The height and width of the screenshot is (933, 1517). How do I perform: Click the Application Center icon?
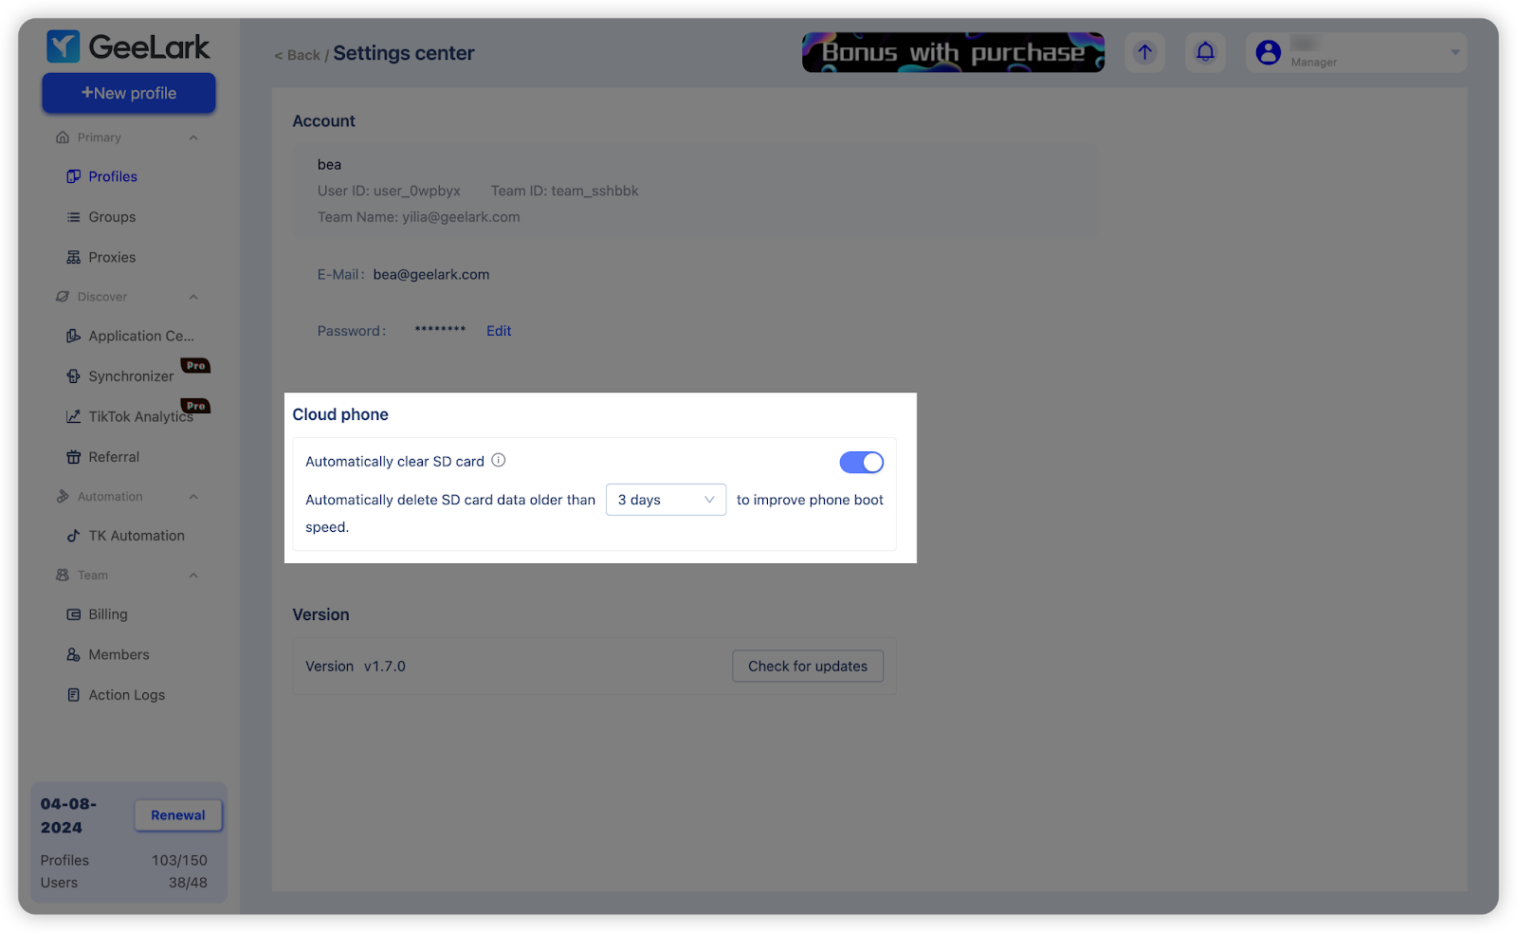click(73, 336)
